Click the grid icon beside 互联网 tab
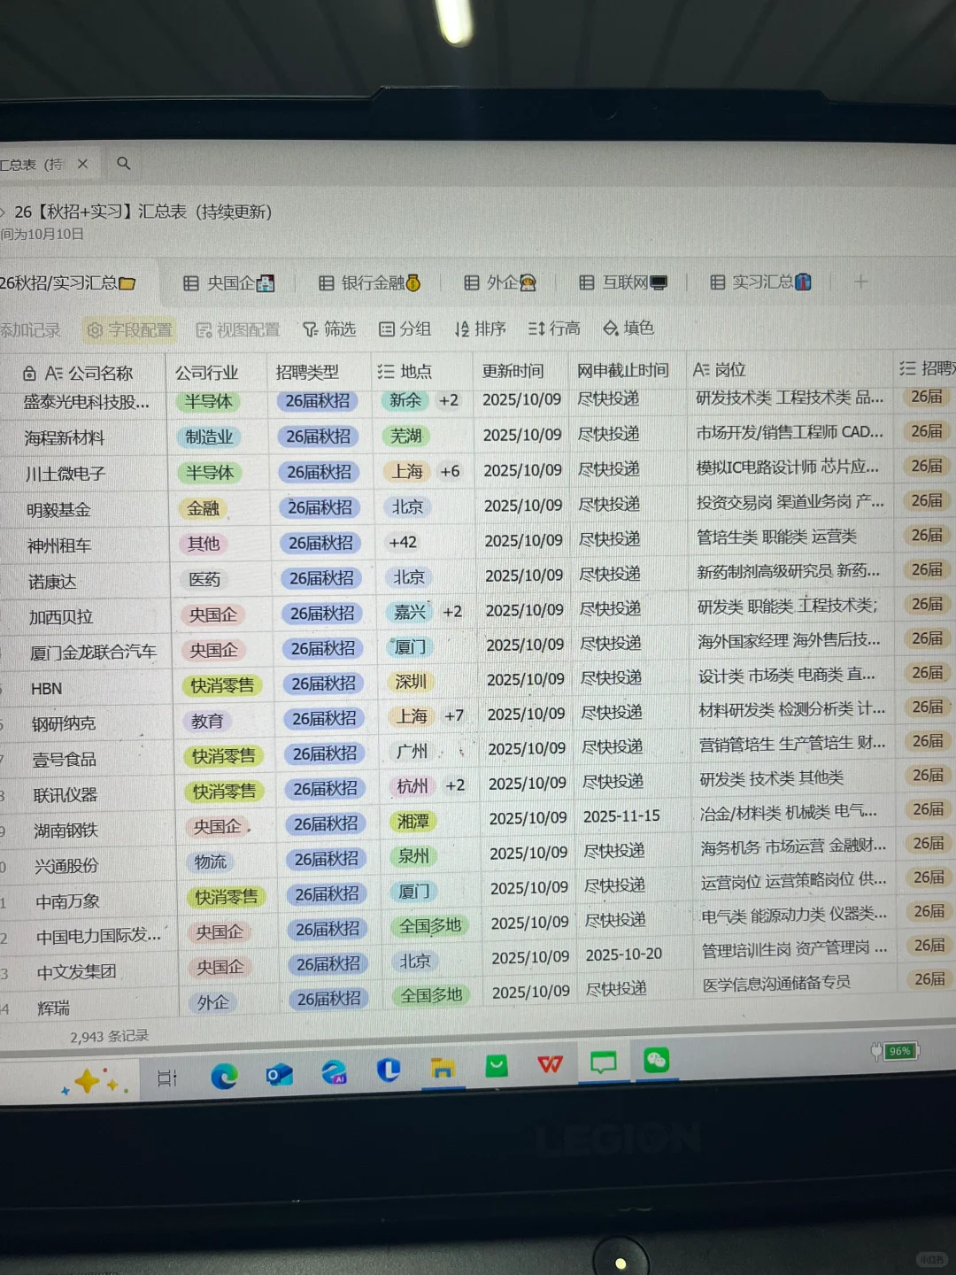The height and width of the screenshot is (1275, 956). pyautogui.click(x=586, y=282)
